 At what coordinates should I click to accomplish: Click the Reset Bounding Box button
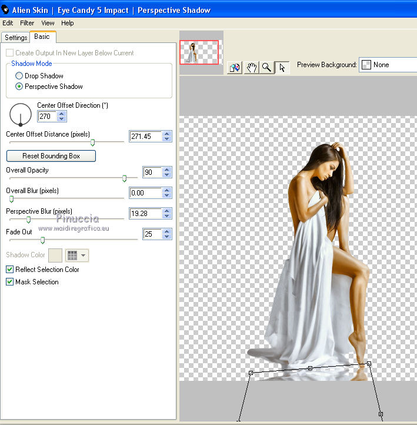click(x=51, y=156)
